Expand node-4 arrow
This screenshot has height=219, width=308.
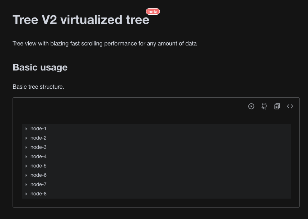click(x=26, y=157)
